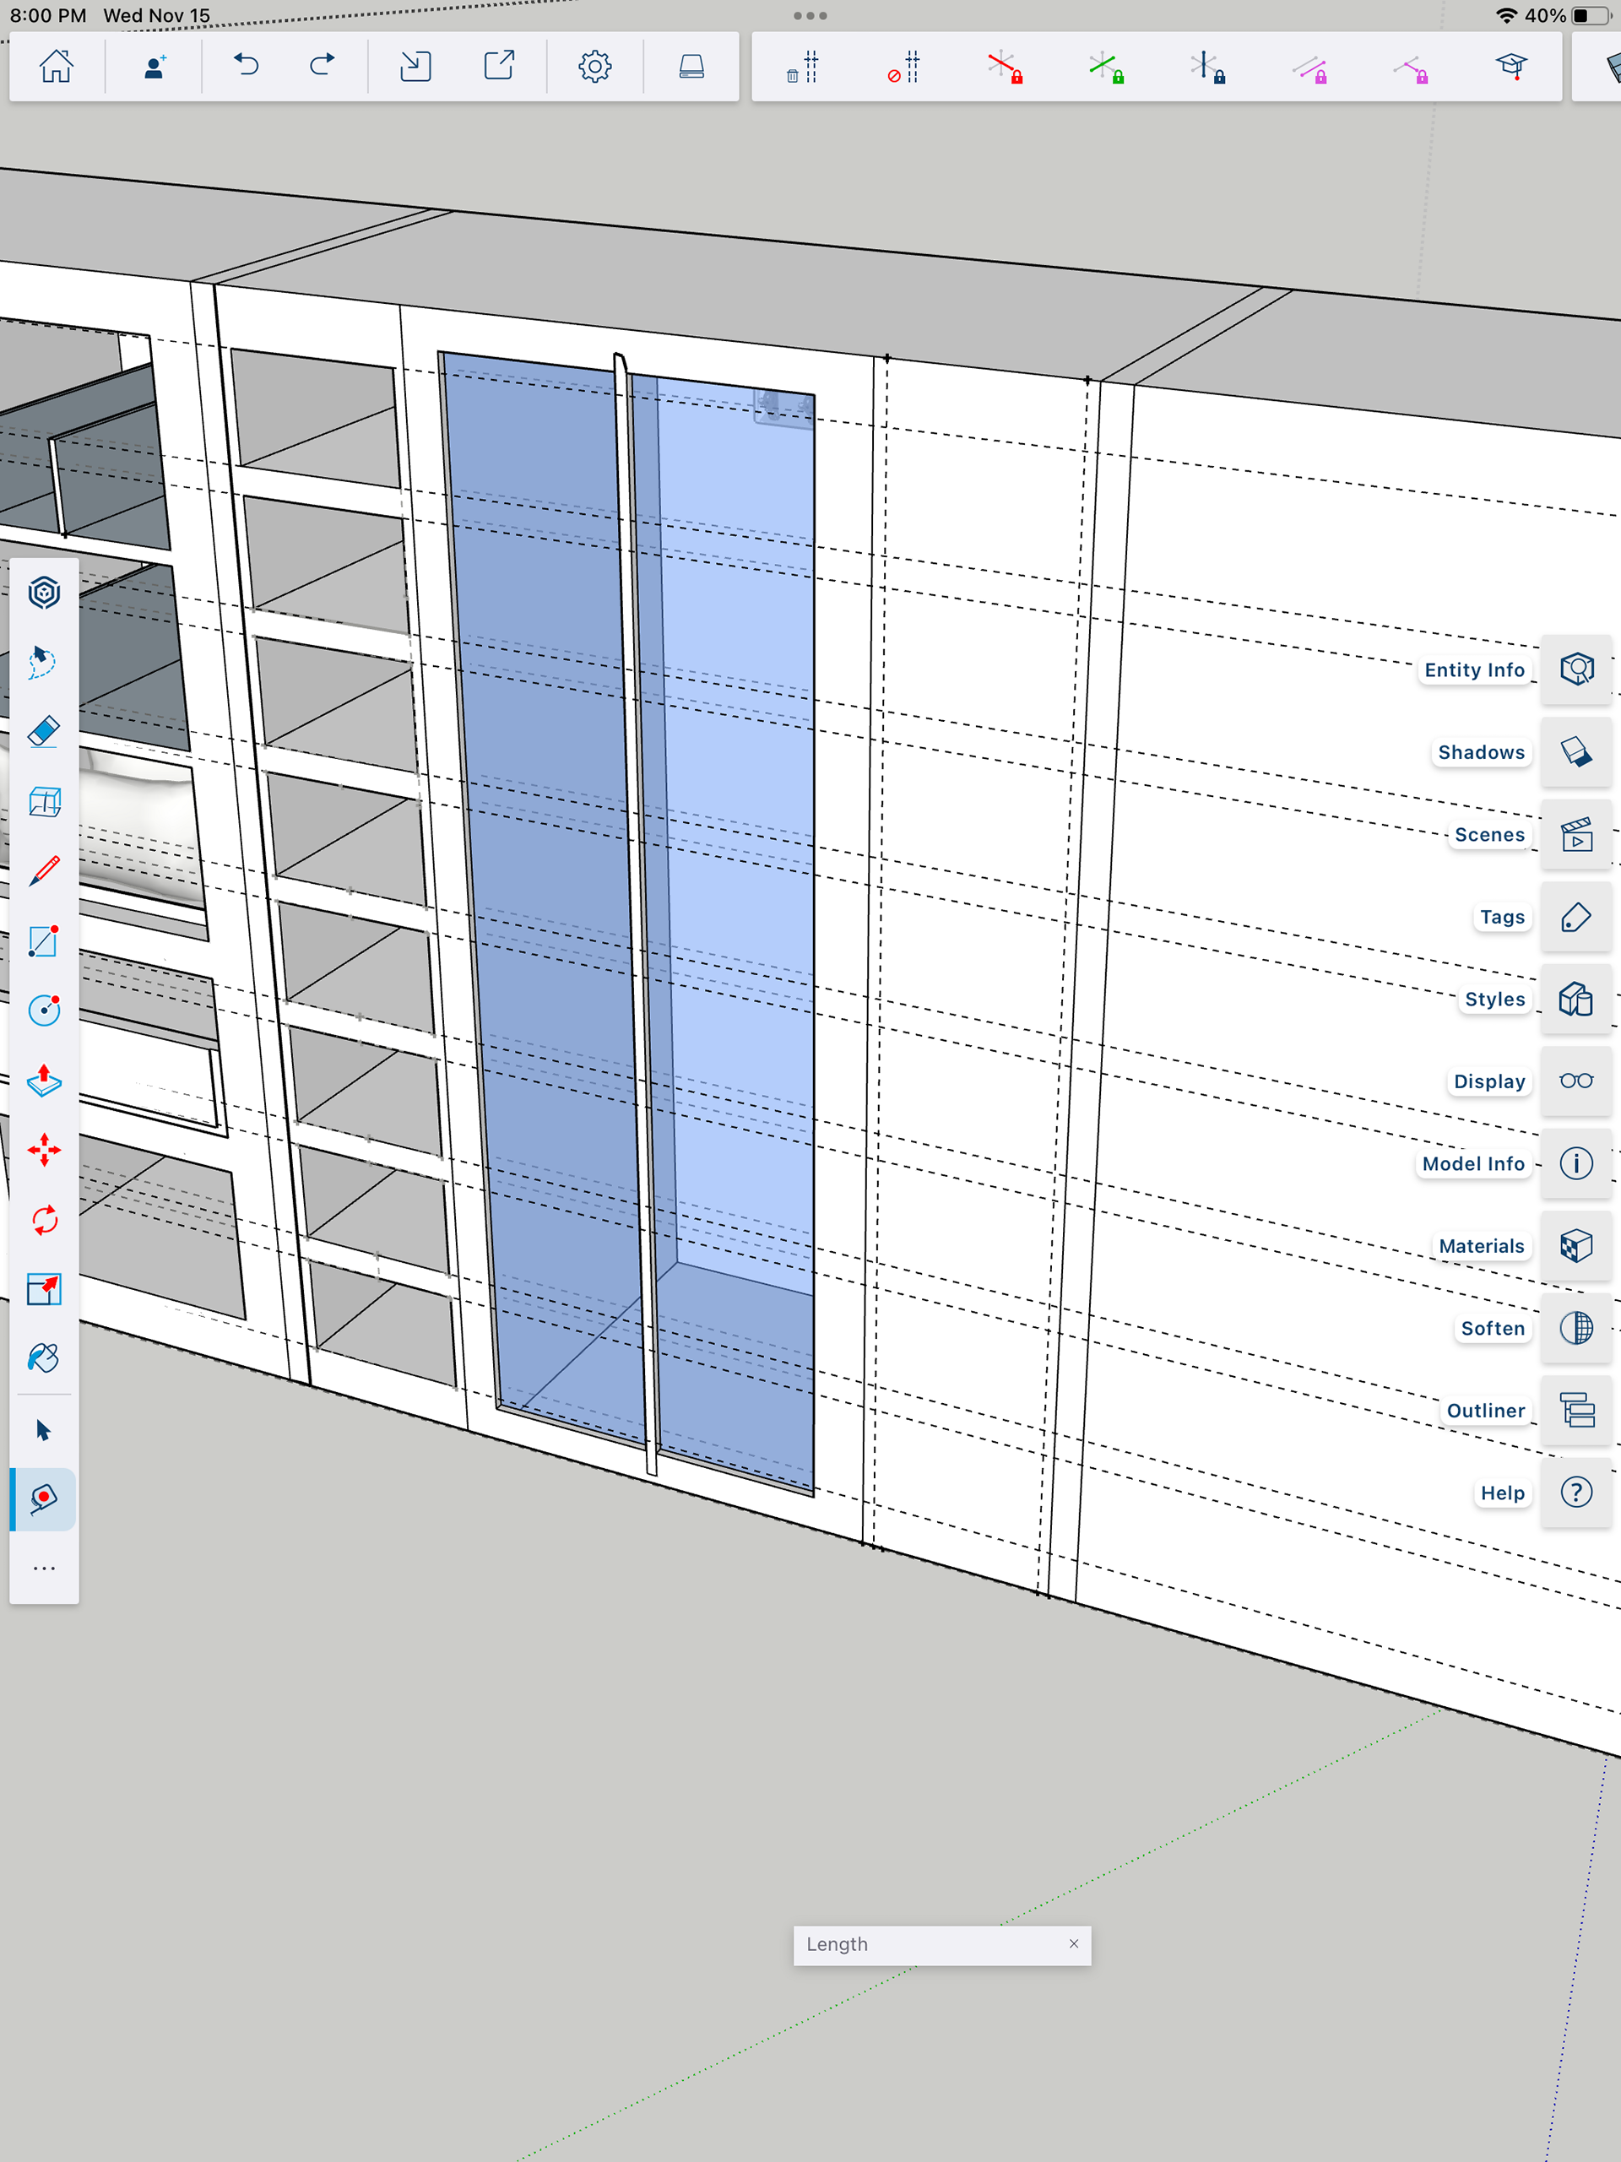Select the Rotate tool
The image size is (1621, 2162).
click(44, 1220)
